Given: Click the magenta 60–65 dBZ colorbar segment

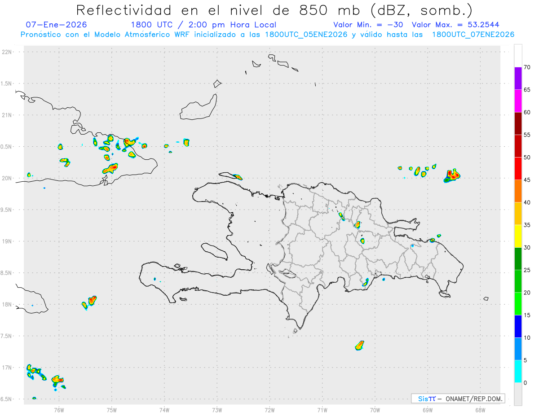Looking at the screenshot, I should [x=518, y=101].
